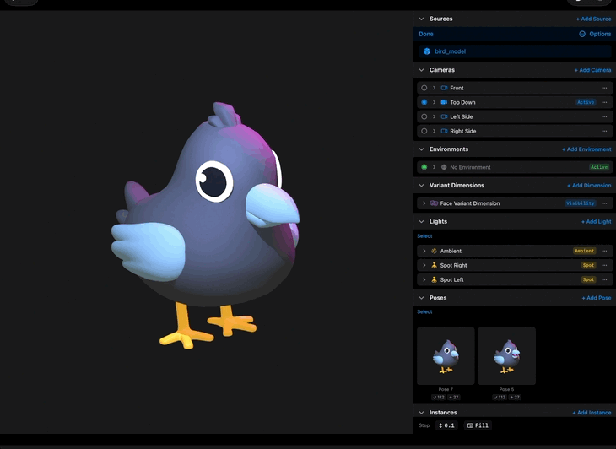The height and width of the screenshot is (449, 616).
Task: Click the Front camera icon
Action: pos(444,88)
